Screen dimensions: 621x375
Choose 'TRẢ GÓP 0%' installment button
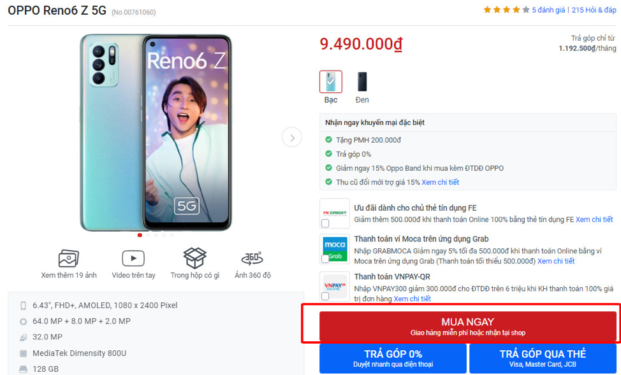click(393, 358)
